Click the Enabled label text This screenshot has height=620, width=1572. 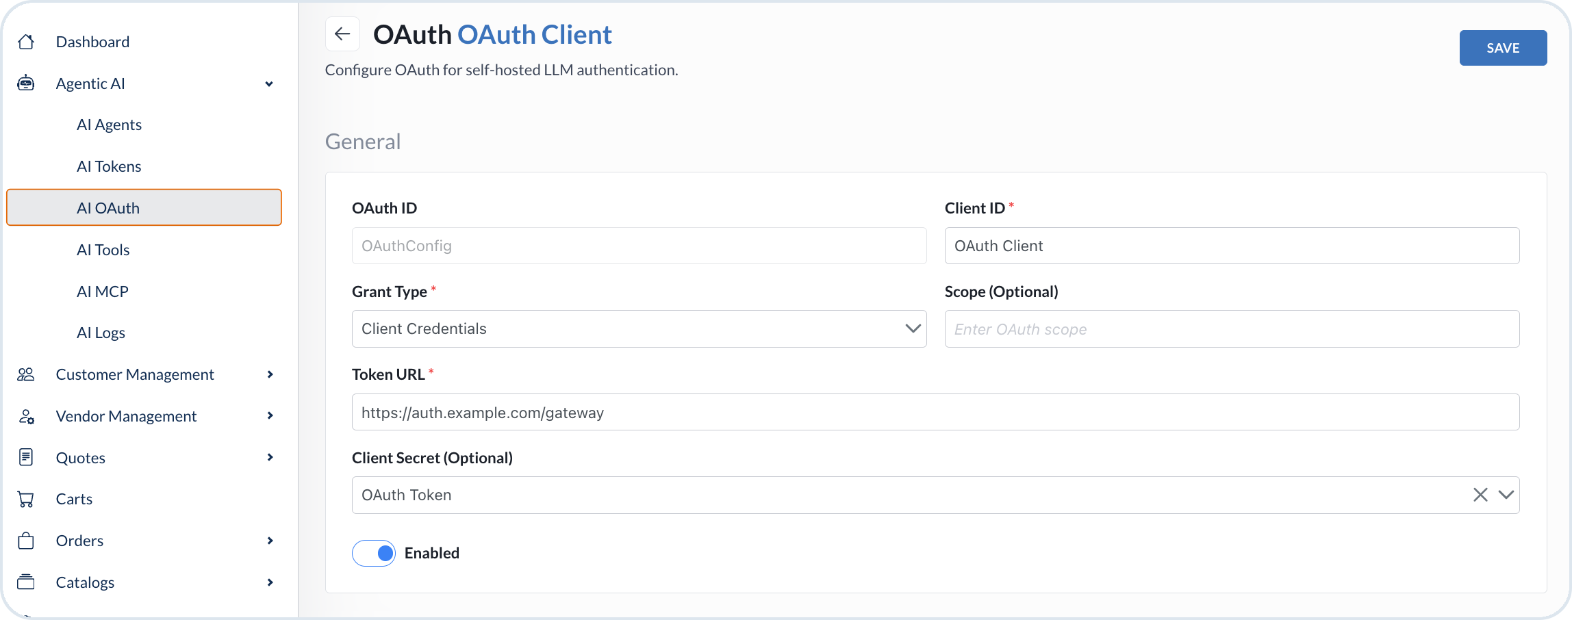(431, 553)
